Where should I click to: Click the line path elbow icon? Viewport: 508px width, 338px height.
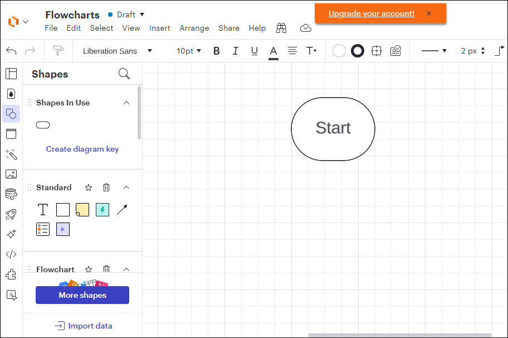point(500,51)
